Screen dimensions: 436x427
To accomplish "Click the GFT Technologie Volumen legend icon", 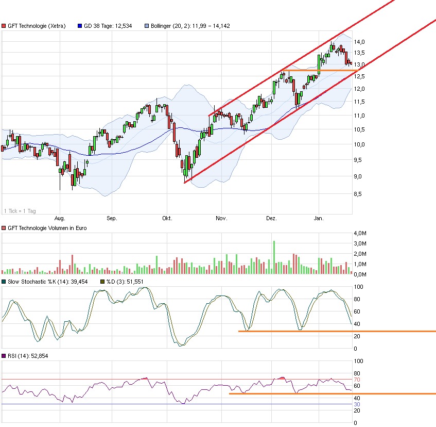I will coord(4,227).
